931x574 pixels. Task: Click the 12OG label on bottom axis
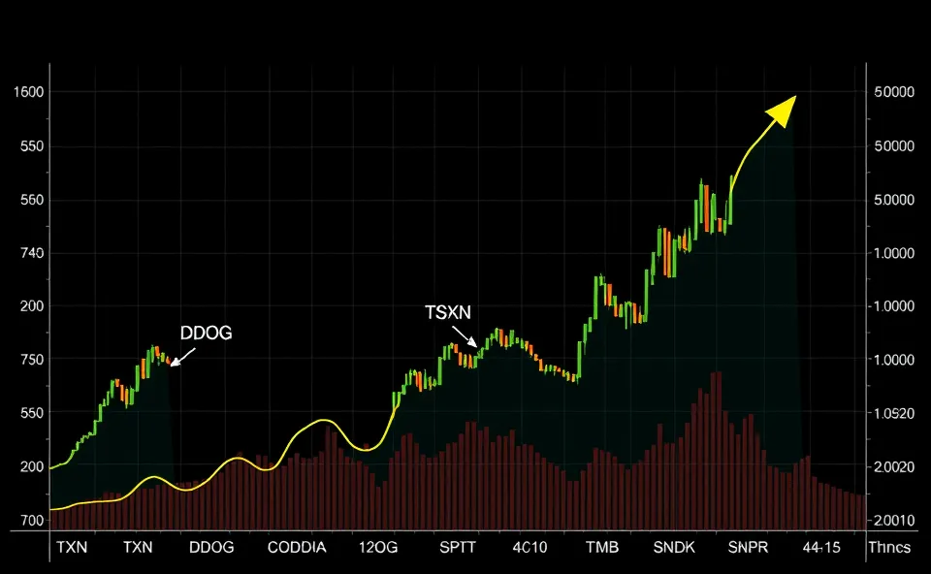click(378, 547)
